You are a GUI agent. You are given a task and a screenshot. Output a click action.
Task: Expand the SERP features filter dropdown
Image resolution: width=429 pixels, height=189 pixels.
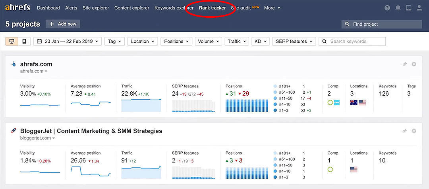click(294, 42)
